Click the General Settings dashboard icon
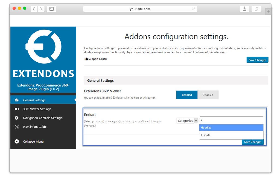 coord(17,100)
